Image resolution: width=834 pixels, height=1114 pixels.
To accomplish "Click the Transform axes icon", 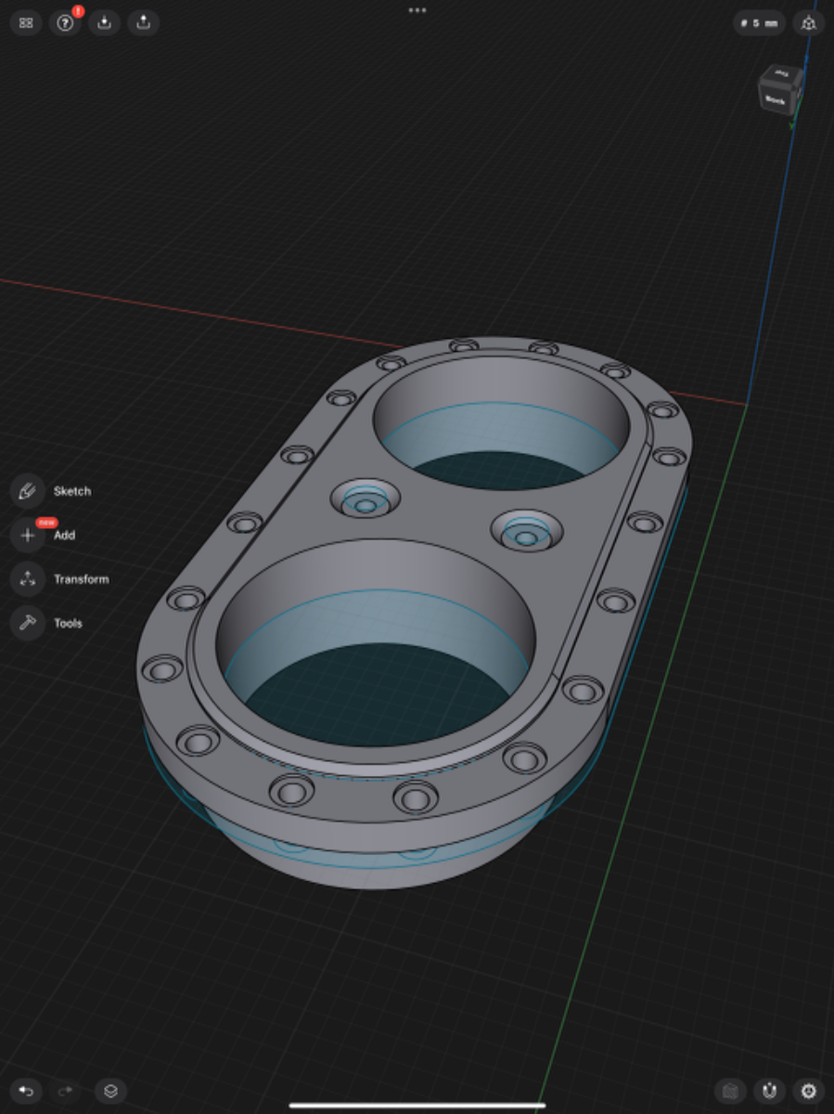I will click(28, 579).
